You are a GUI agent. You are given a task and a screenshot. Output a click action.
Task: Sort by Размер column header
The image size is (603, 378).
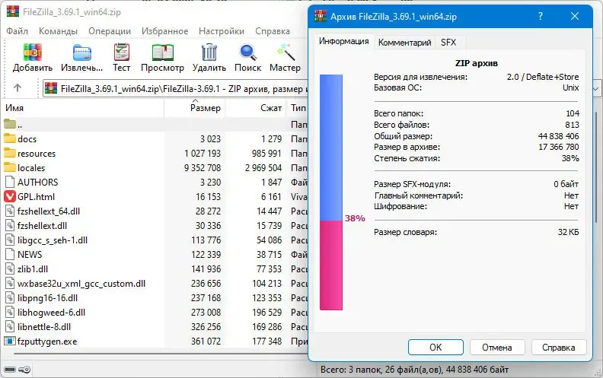click(x=195, y=108)
